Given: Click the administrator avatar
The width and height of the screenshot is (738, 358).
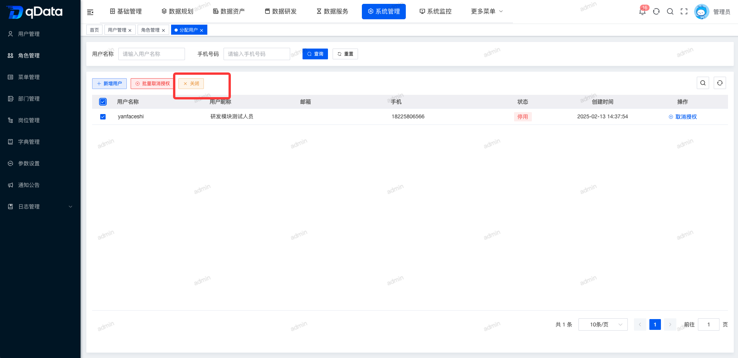Looking at the screenshot, I should point(701,12).
